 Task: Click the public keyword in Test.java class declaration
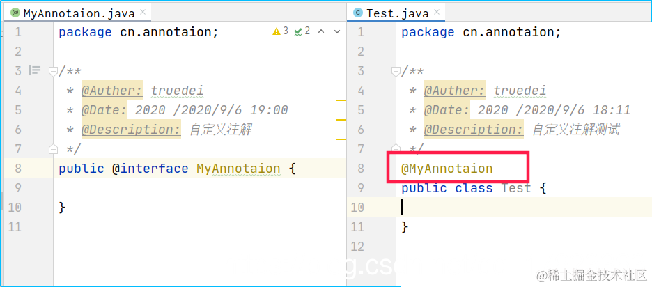point(424,188)
